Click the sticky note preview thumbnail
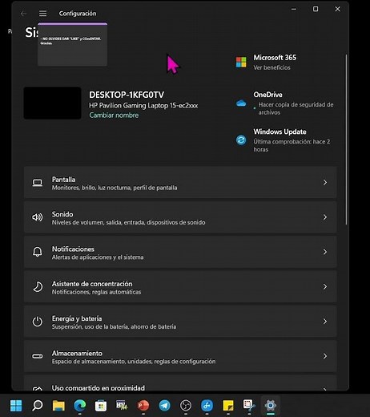 pos(72,44)
